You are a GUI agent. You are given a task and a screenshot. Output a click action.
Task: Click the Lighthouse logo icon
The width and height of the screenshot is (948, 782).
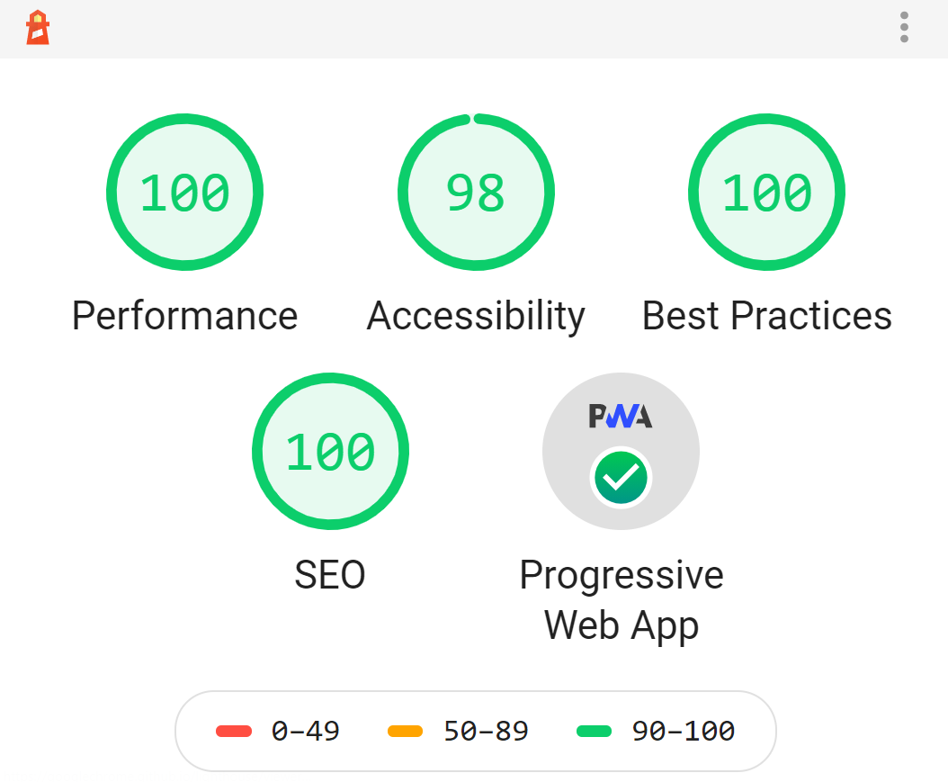38,28
